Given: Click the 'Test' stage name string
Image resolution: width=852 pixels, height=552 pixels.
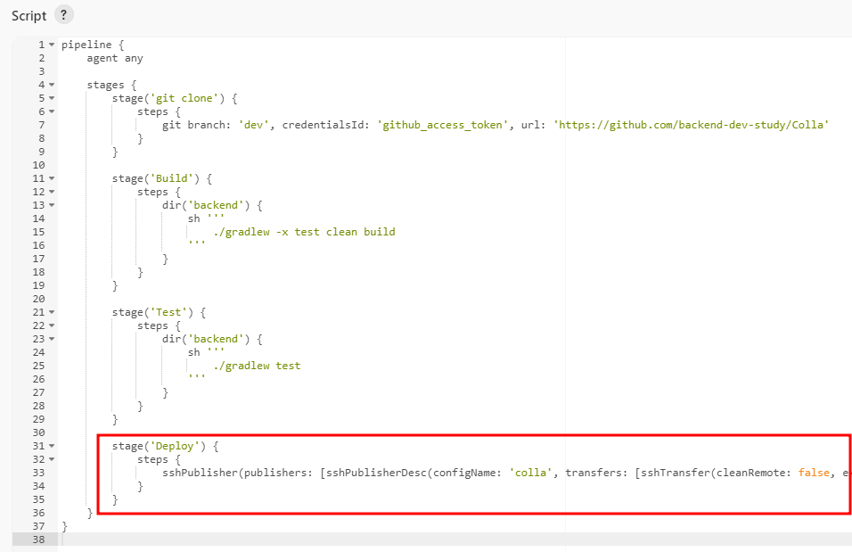Looking at the screenshot, I should [x=168, y=312].
